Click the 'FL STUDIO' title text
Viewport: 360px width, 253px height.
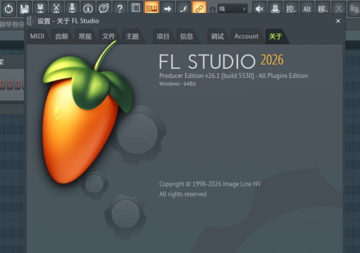[x=207, y=61]
